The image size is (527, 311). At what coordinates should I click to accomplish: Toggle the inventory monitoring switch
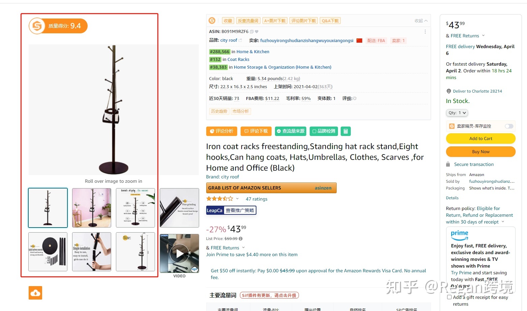coord(509,126)
